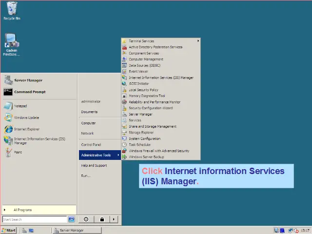Switch to Server Manager taskbar button
The image size is (312, 234).
coord(77,230)
